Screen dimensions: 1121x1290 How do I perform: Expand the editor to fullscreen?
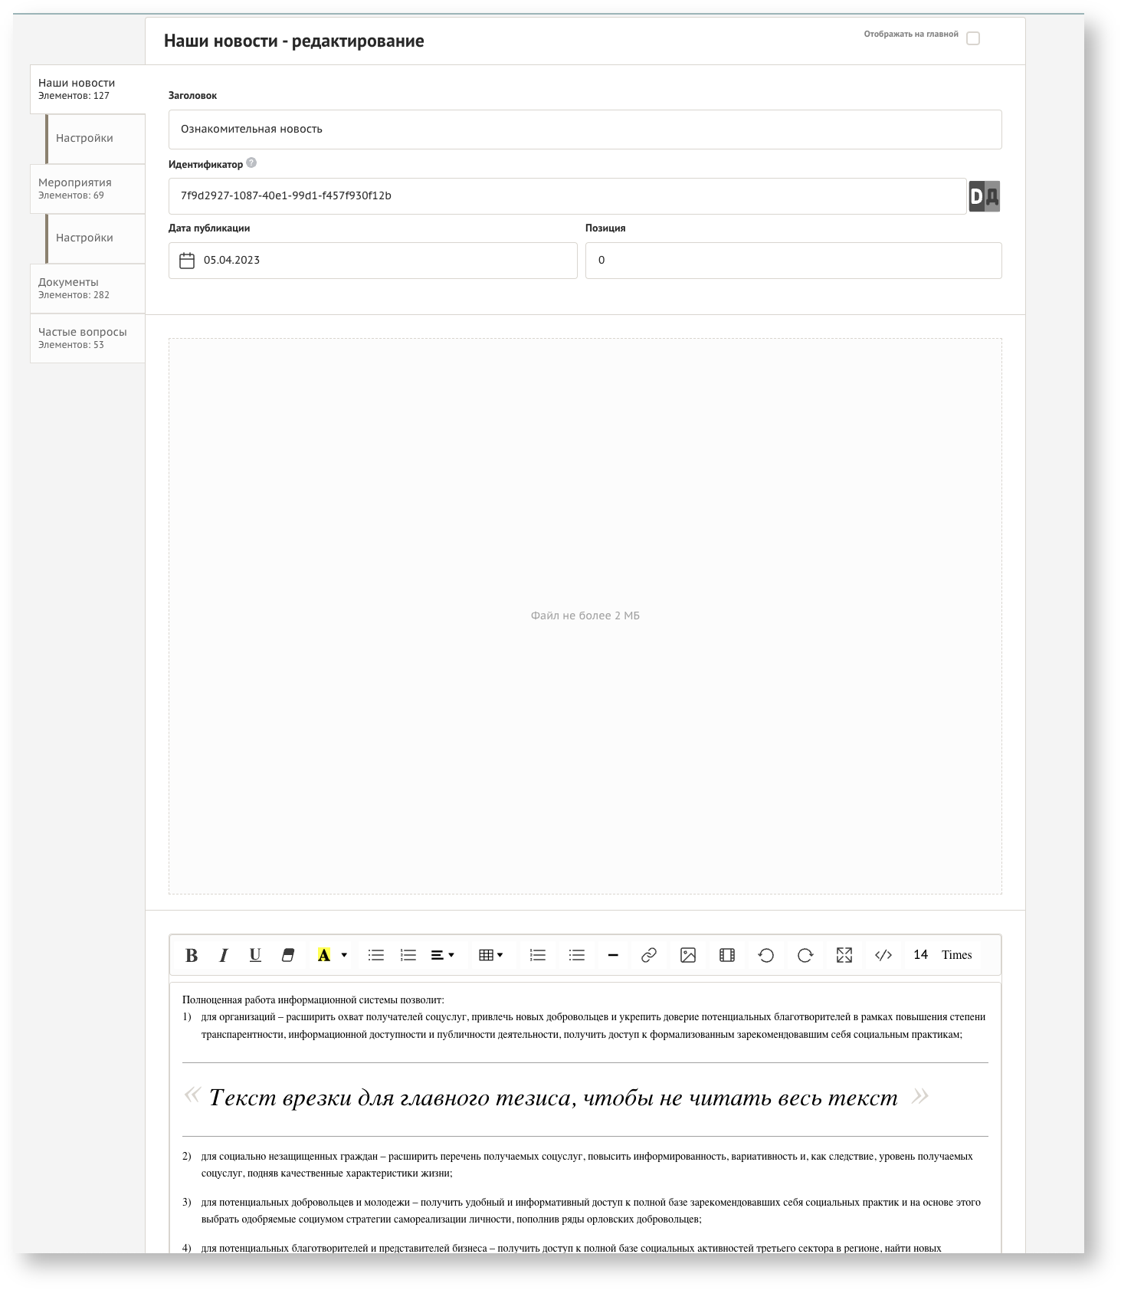click(x=844, y=955)
